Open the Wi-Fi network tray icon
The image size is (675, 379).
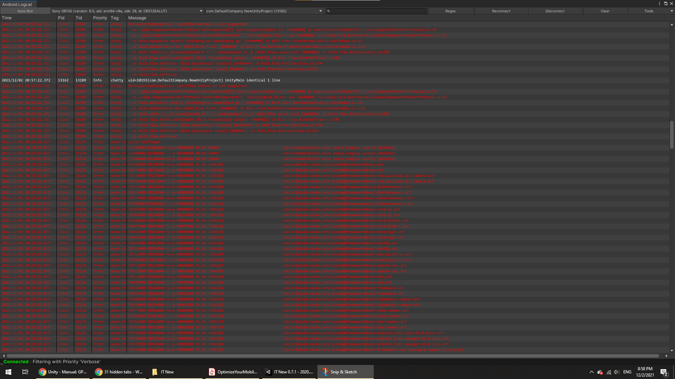[x=609, y=372]
